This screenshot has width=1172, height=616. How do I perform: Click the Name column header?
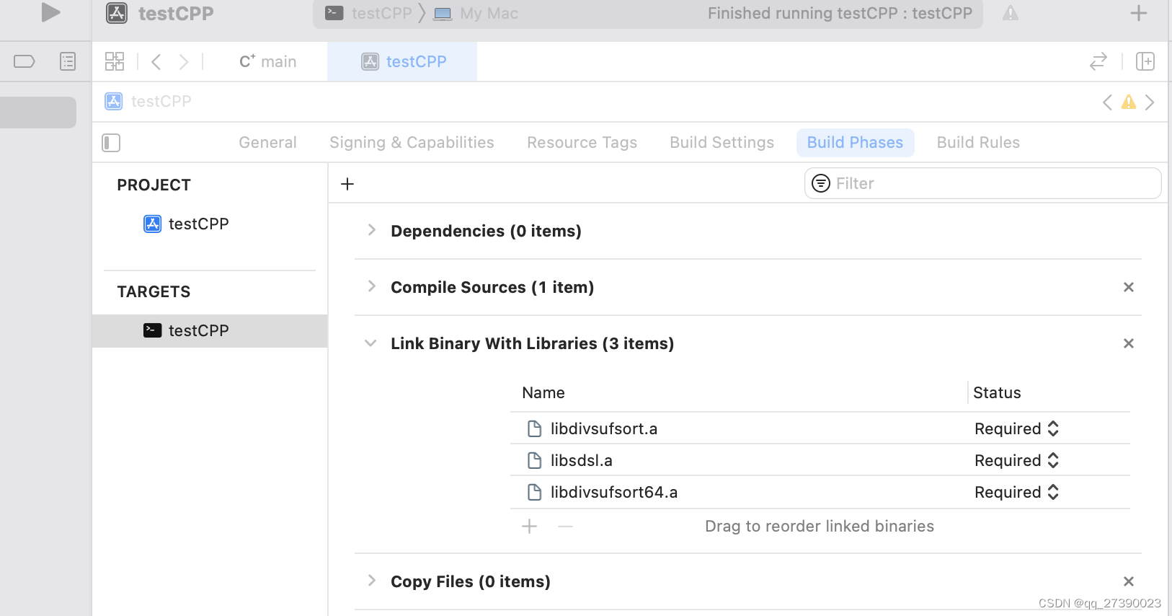point(543,392)
